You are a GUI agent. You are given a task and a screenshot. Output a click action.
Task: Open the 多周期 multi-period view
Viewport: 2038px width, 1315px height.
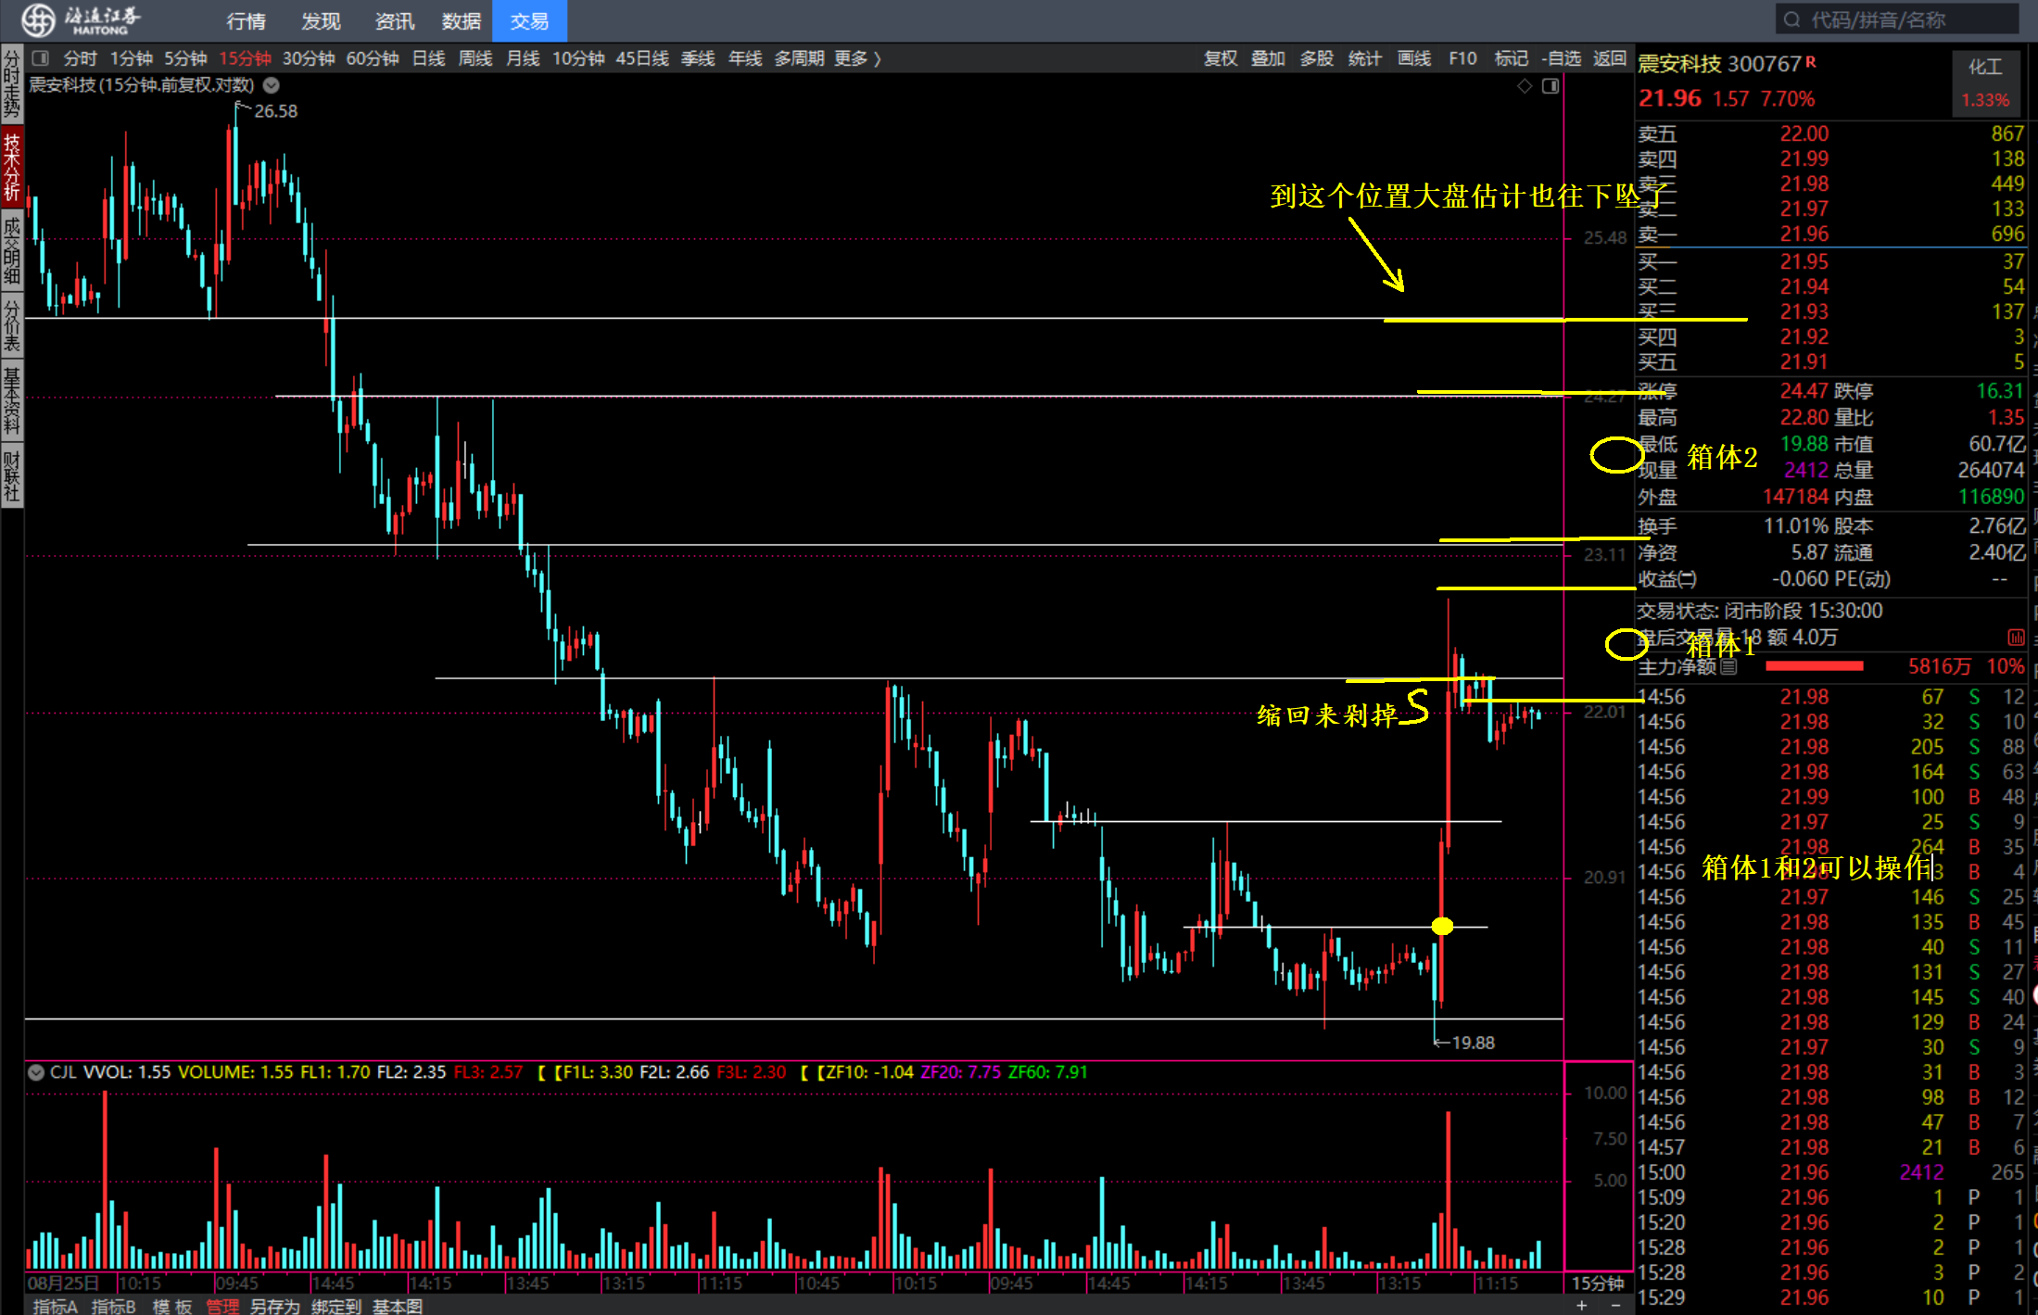[x=799, y=58]
